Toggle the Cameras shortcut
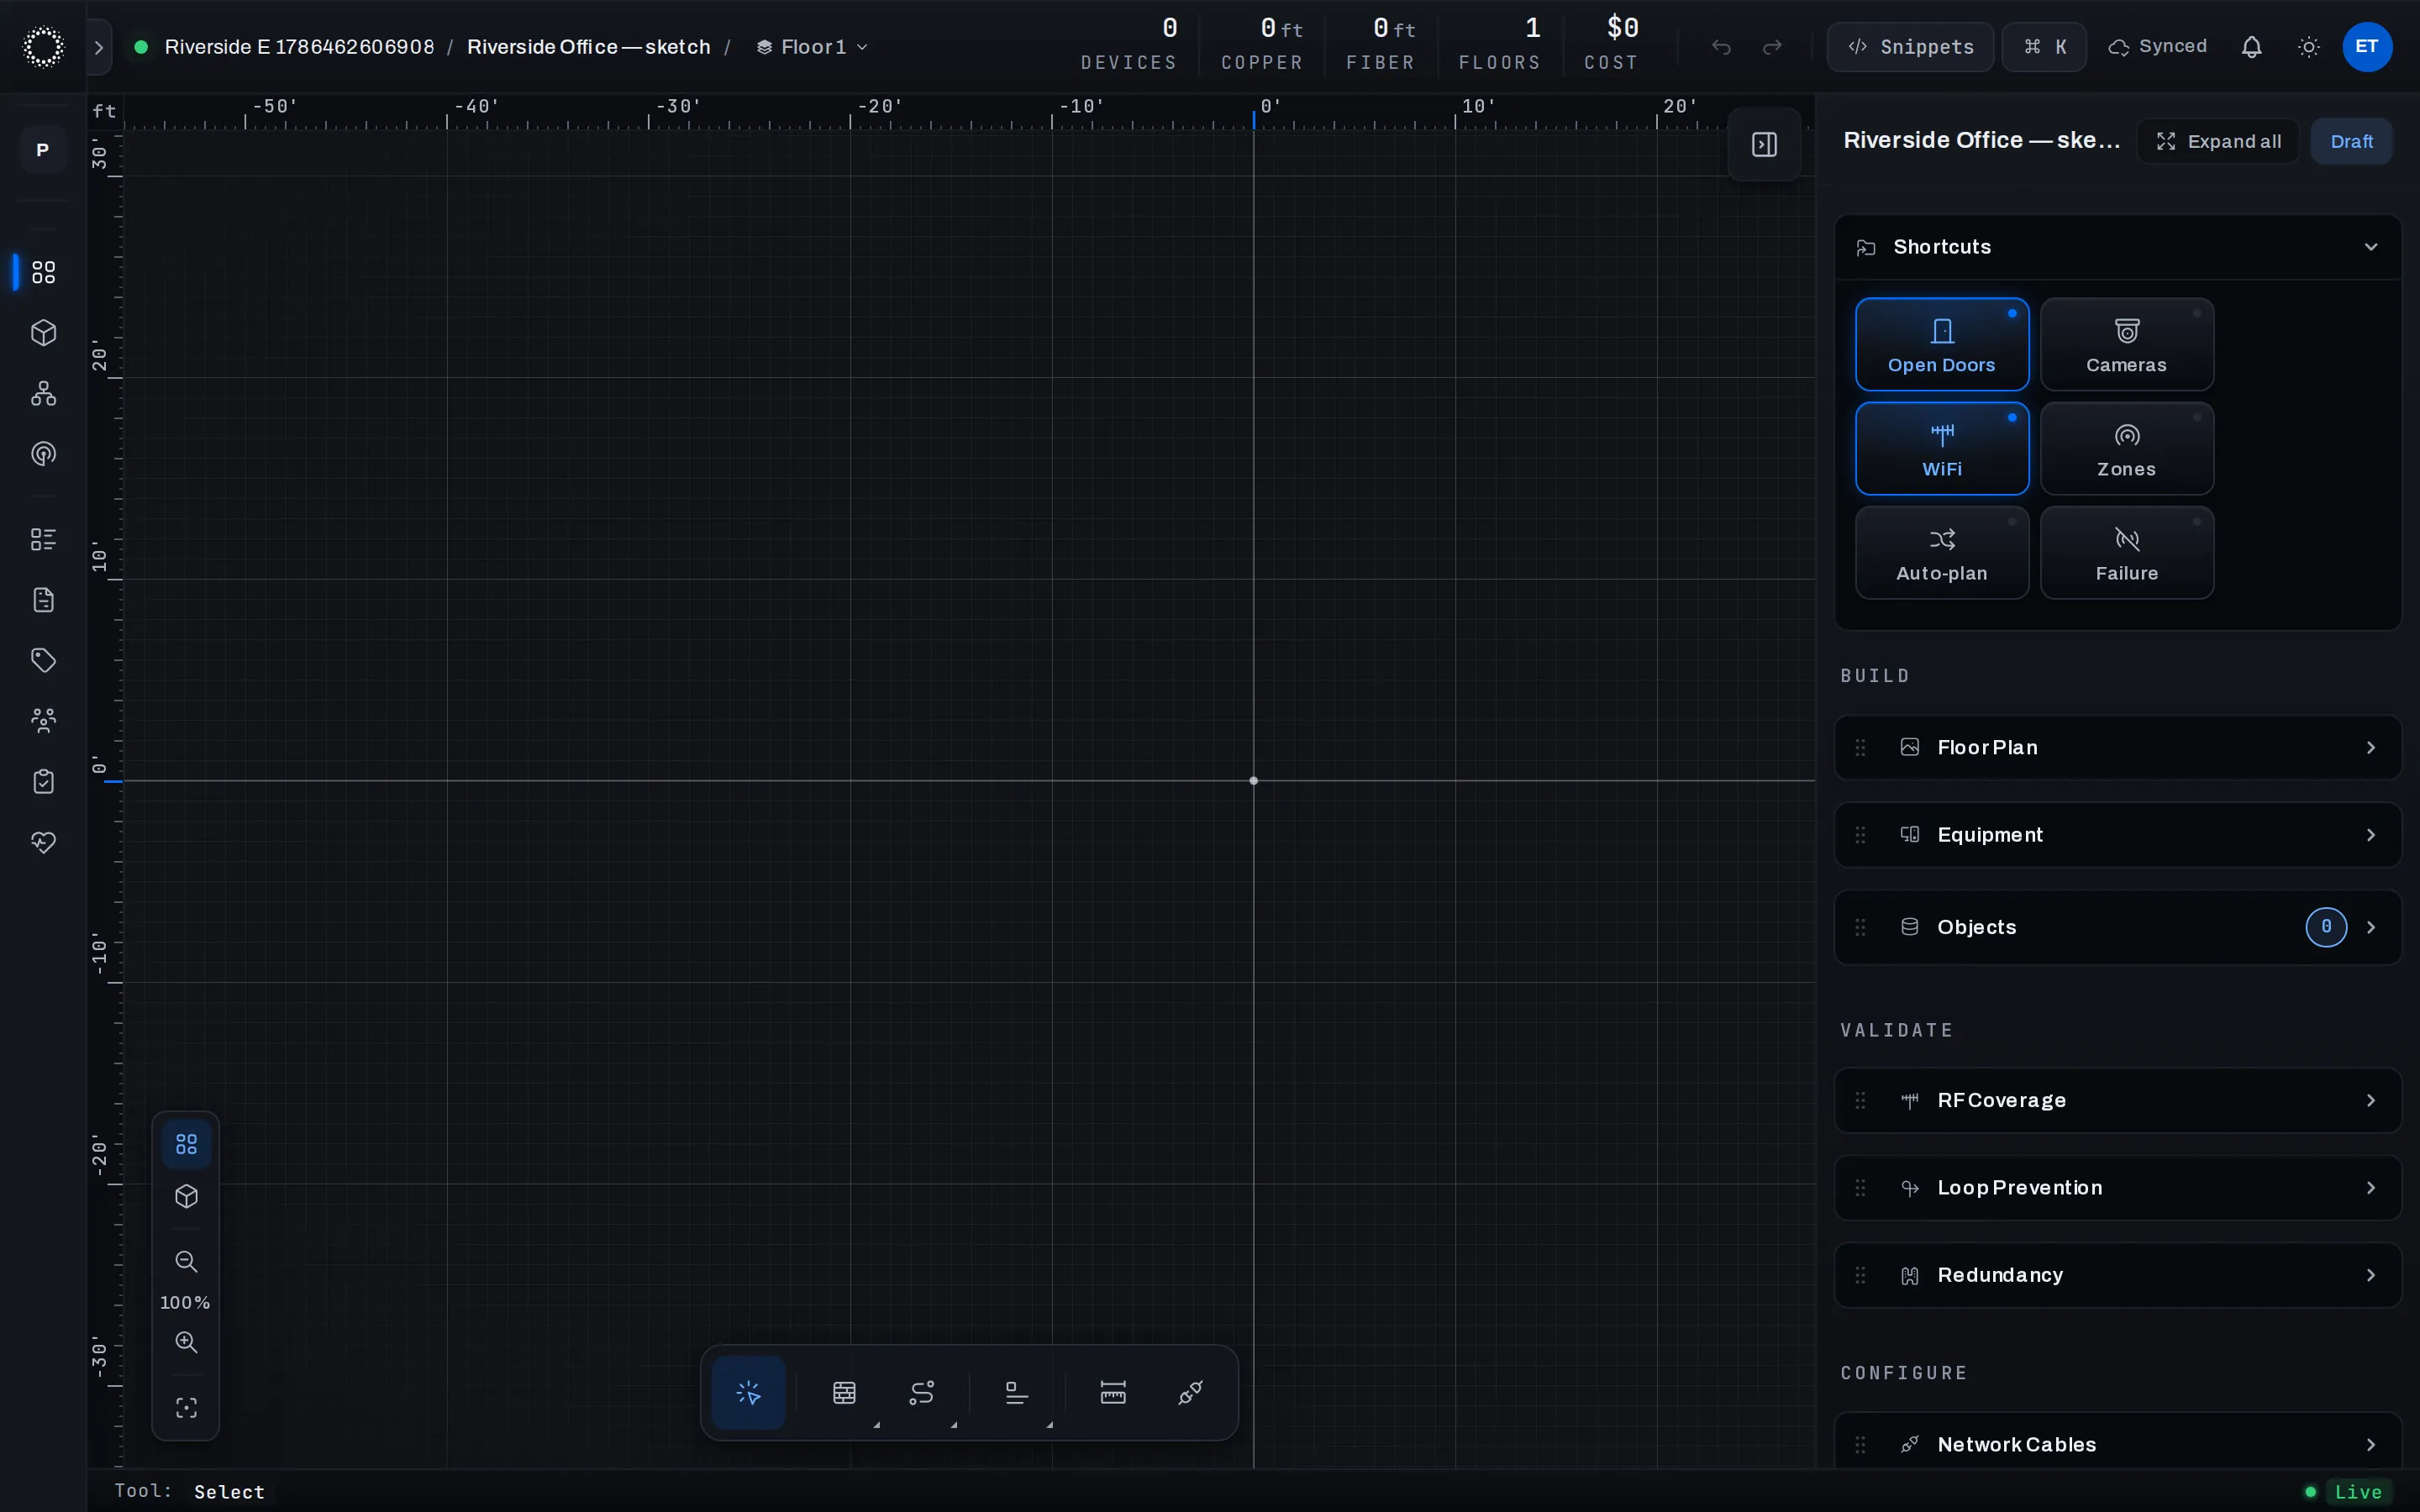 (2127, 344)
